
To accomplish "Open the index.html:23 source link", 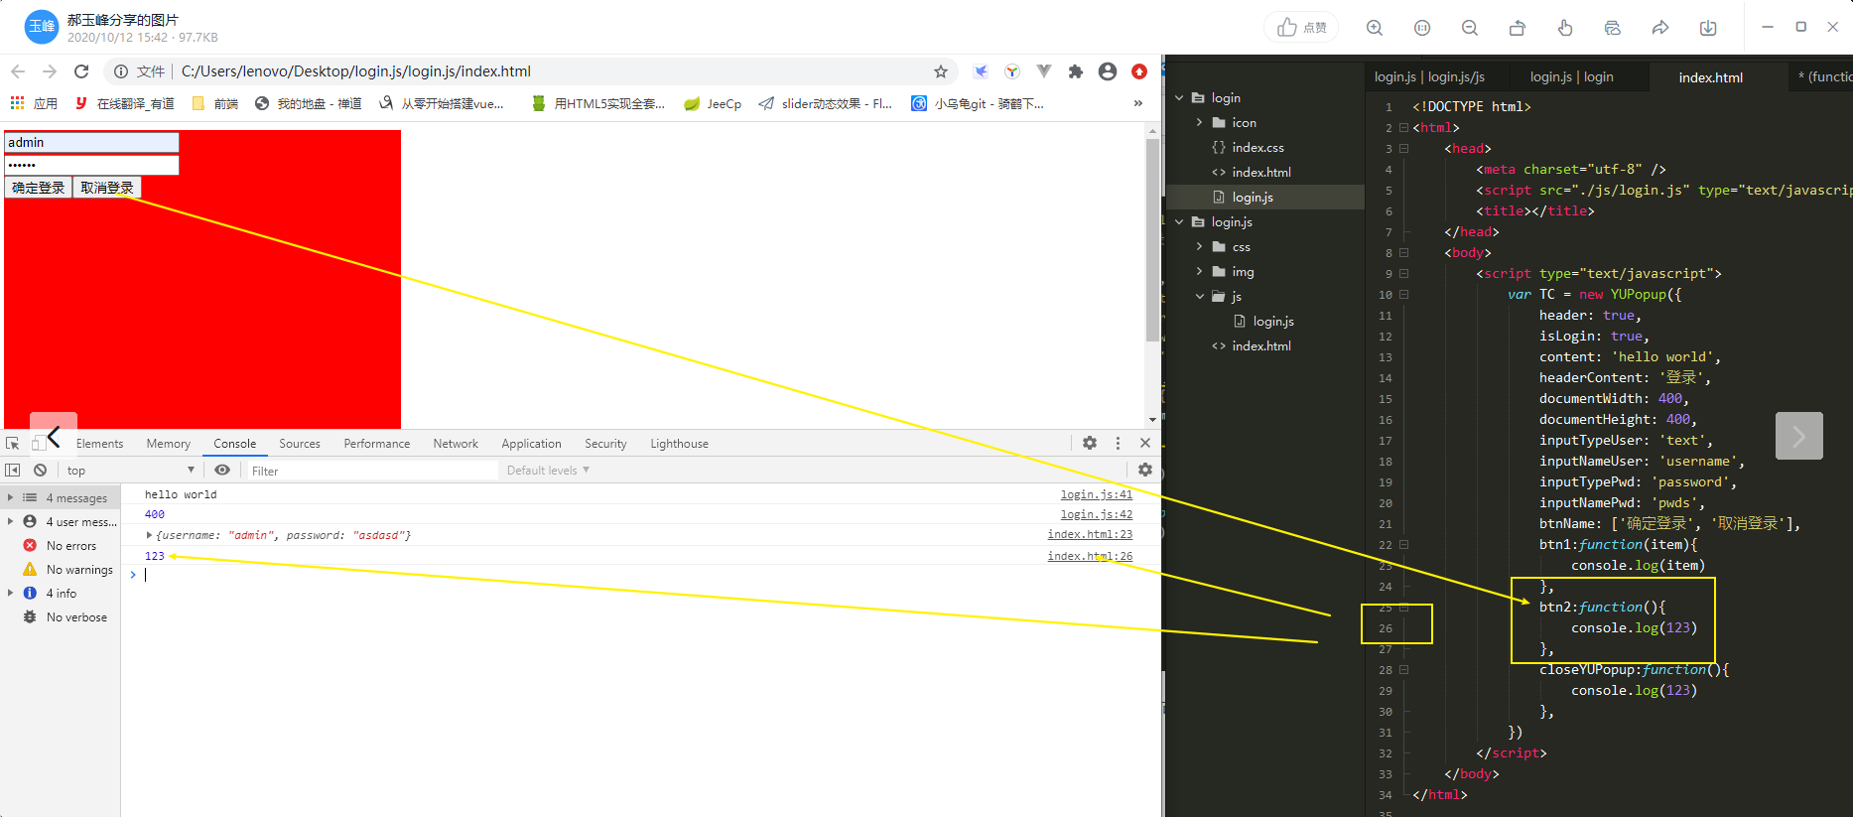I will (1090, 534).
